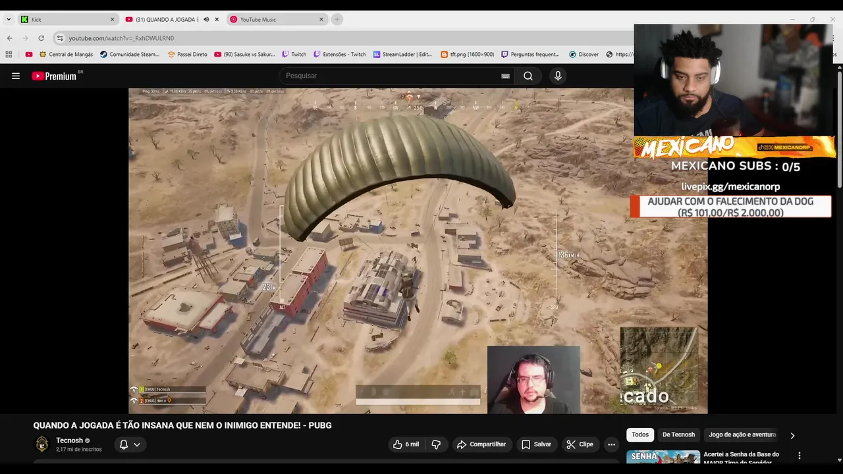
Task: Go to YouTube Premium home logo
Action: (55, 76)
